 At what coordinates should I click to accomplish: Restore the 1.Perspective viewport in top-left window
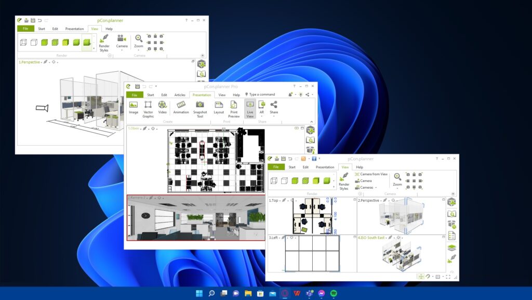point(193,61)
